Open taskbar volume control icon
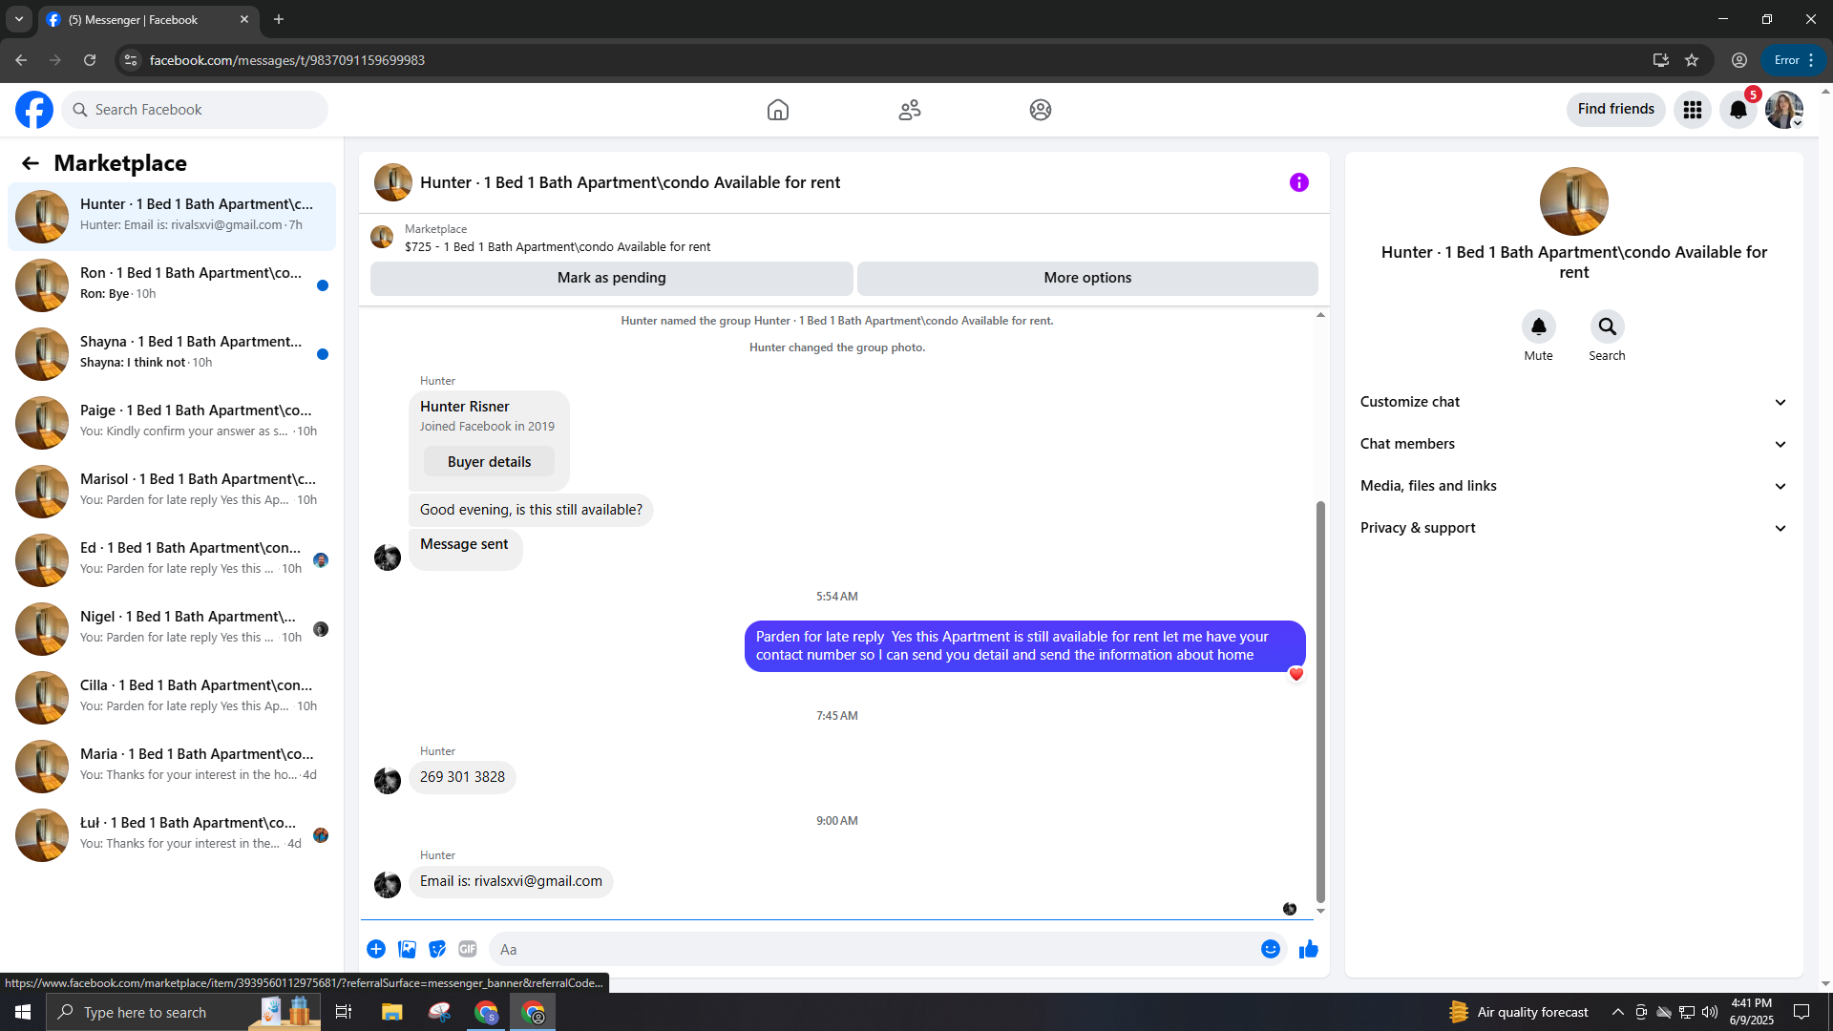 pos(1710,1012)
